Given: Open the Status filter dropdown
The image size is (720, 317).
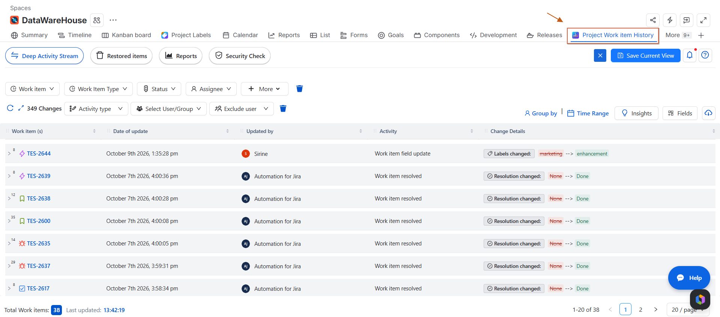Looking at the screenshot, I should 159,89.
